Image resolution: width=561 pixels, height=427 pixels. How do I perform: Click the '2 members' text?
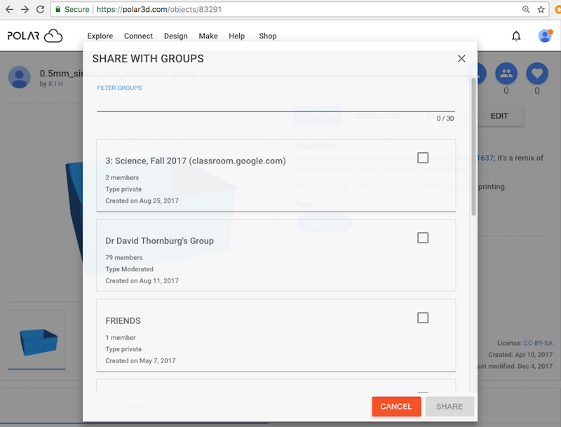(122, 177)
